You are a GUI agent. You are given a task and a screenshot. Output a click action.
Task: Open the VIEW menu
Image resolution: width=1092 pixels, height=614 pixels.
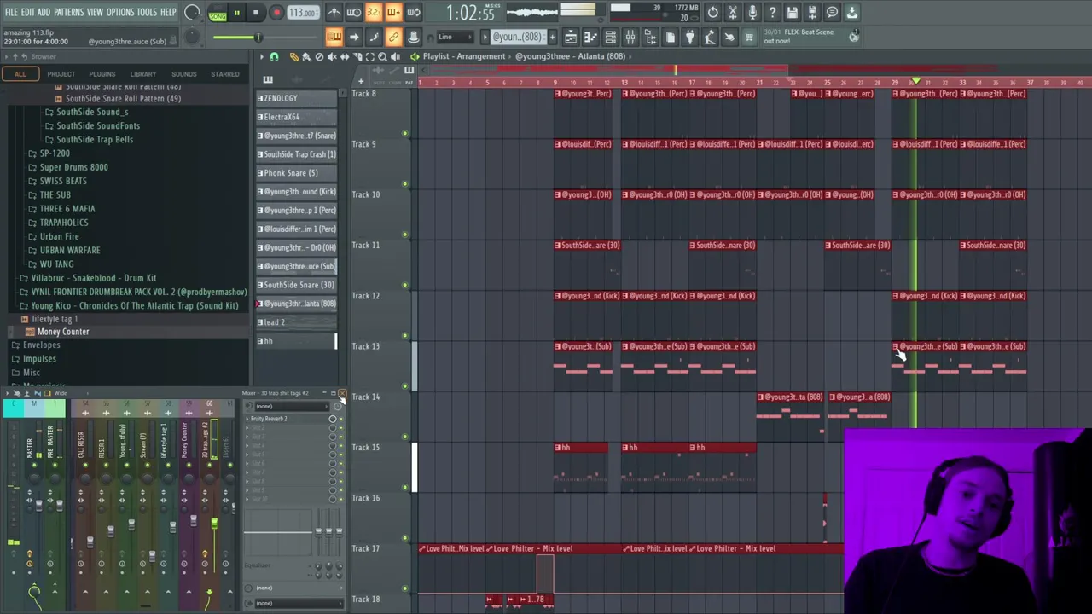click(x=95, y=12)
